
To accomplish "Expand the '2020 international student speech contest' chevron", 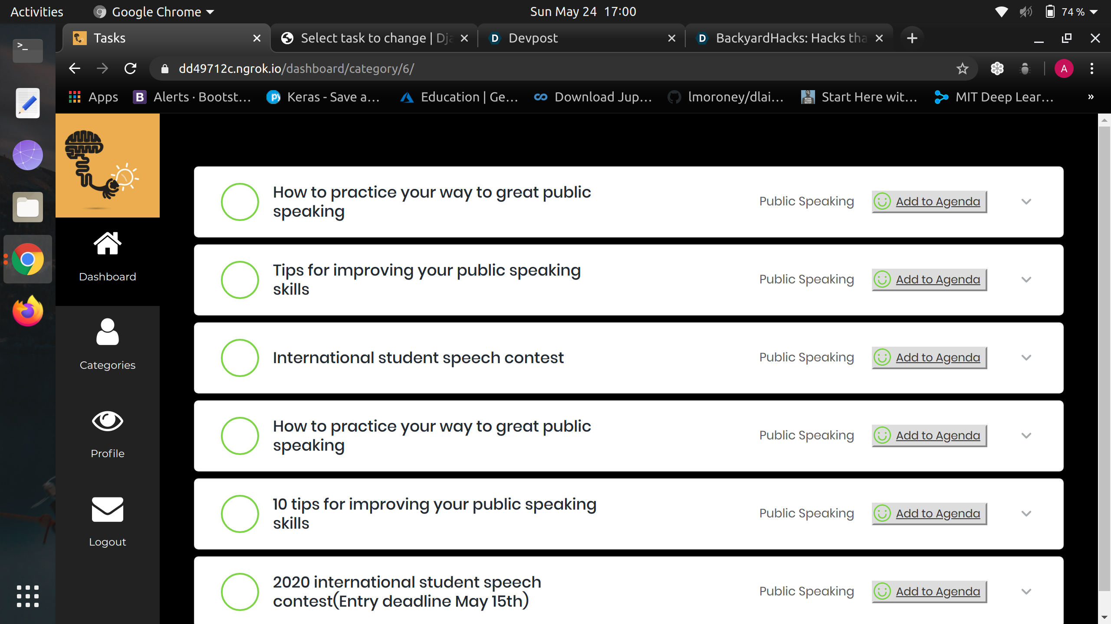I will pyautogui.click(x=1026, y=592).
